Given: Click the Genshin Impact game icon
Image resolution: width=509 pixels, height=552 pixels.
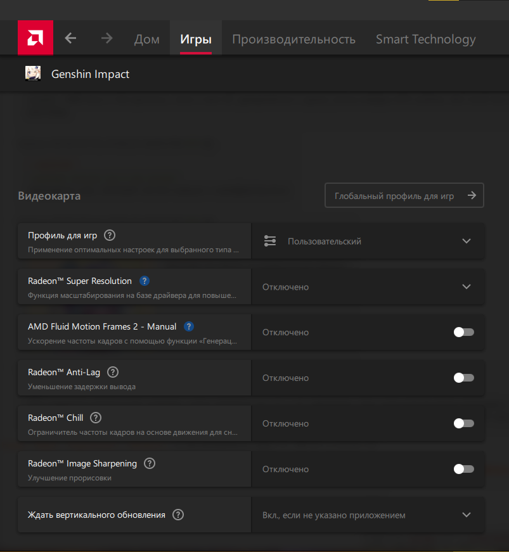Looking at the screenshot, I should [33, 74].
